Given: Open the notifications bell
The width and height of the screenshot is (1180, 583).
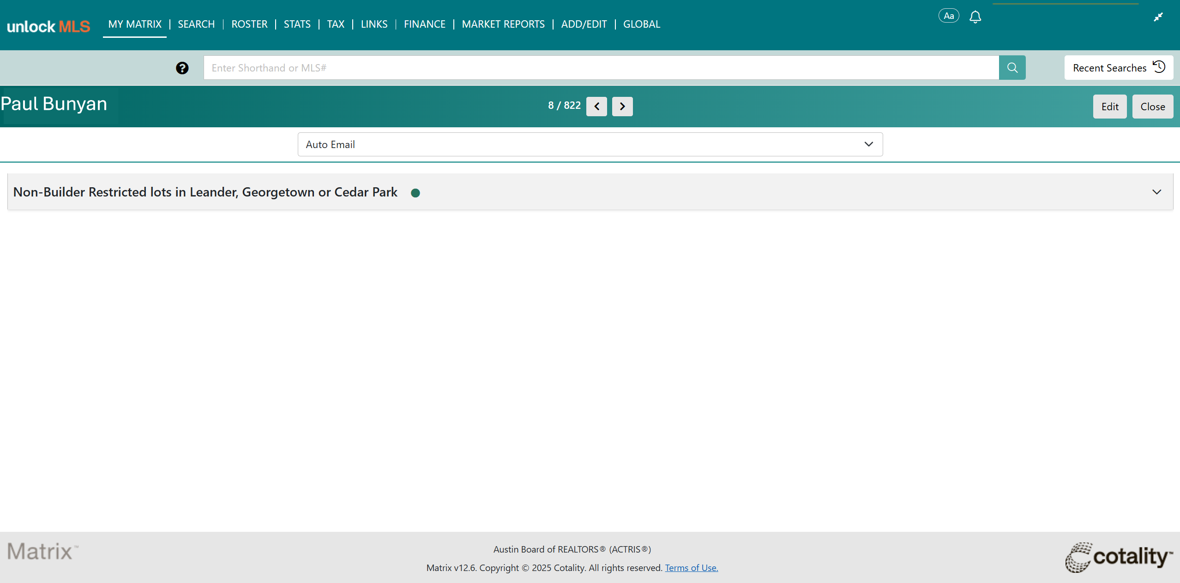Looking at the screenshot, I should coord(975,17).
